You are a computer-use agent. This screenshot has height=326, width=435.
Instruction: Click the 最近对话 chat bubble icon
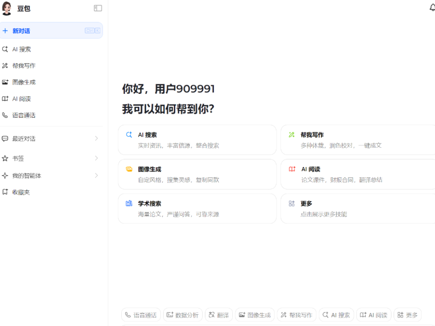5,139
